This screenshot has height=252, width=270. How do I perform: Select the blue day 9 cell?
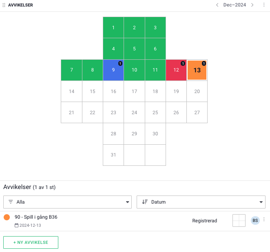click(113, 70)
